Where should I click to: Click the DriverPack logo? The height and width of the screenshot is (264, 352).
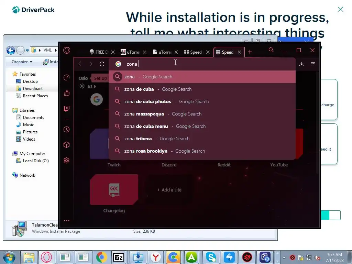coord(33,10)
